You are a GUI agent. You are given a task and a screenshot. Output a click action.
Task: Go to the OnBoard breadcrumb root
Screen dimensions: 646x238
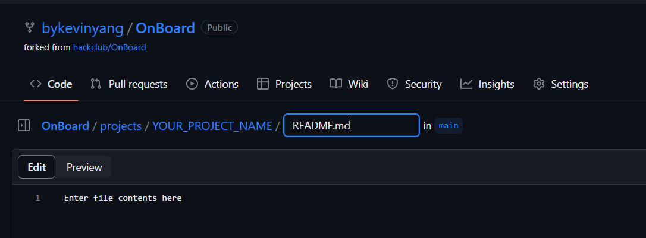(x=65, y=125)
